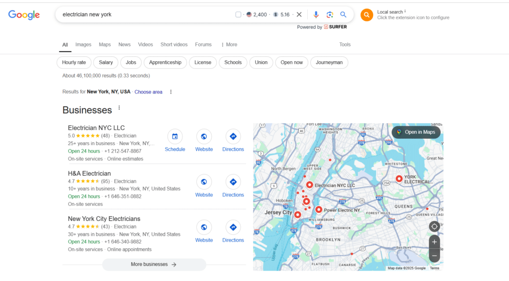Click Directions icon for New York City Electricians
This screenshot has width=509, height=281.
tap(233, 227)
